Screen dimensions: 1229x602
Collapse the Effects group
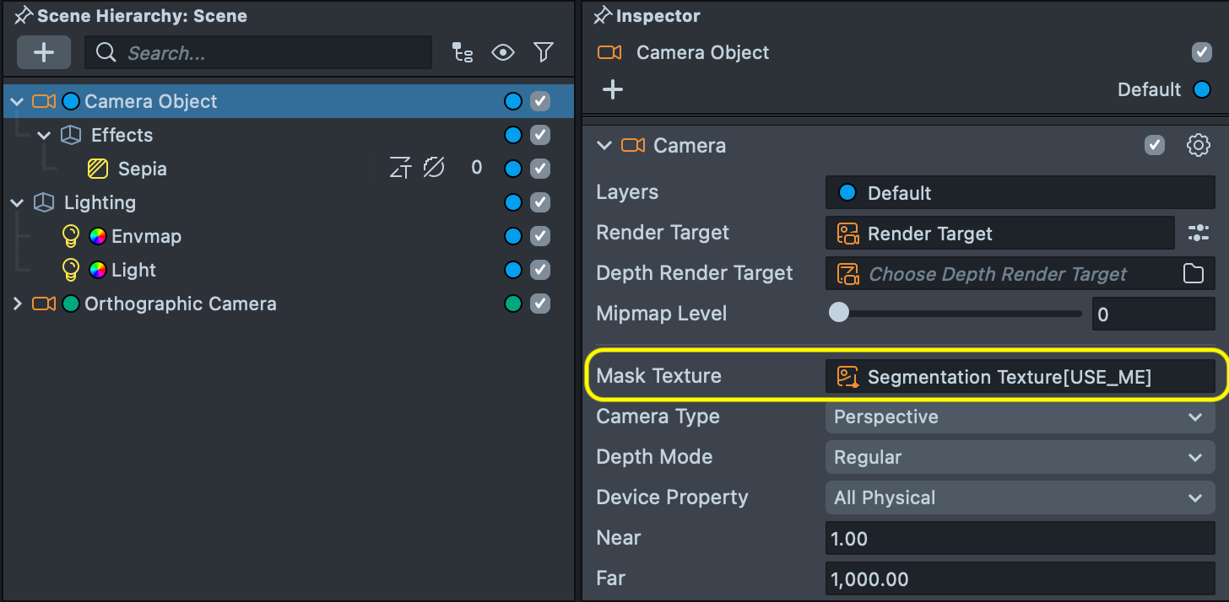(x=44, y=135)
